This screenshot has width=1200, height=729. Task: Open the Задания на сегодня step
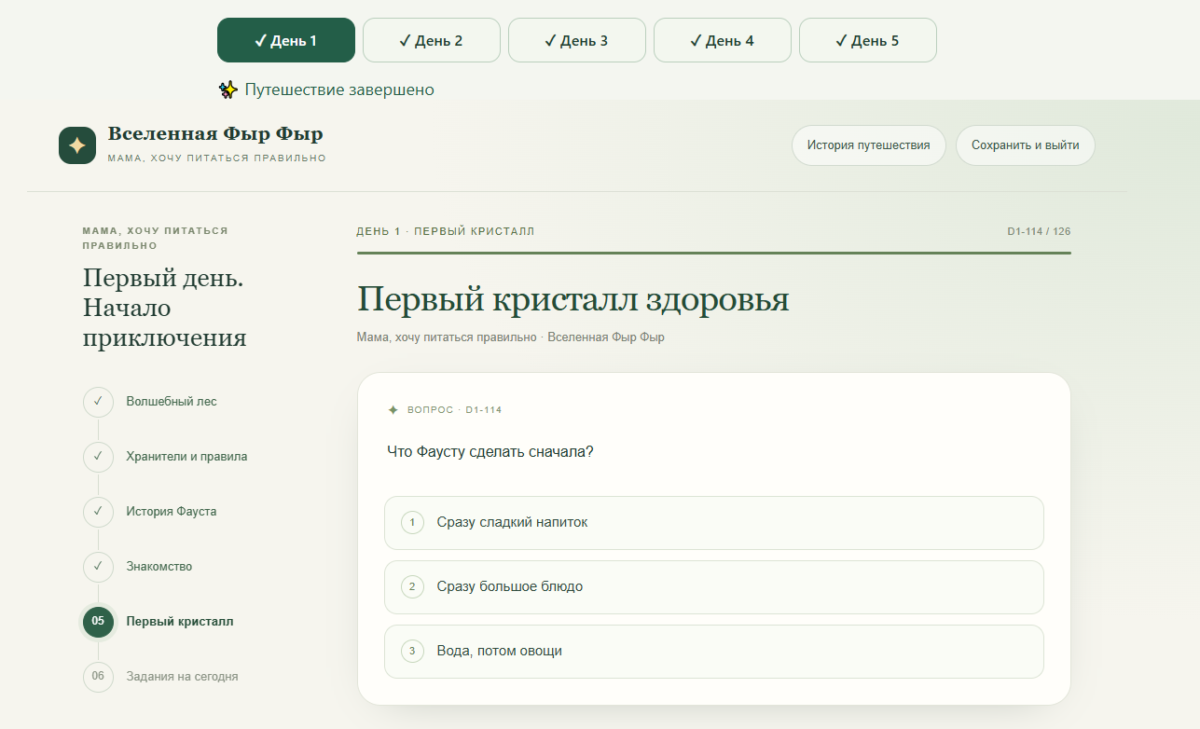coord(183,677)
